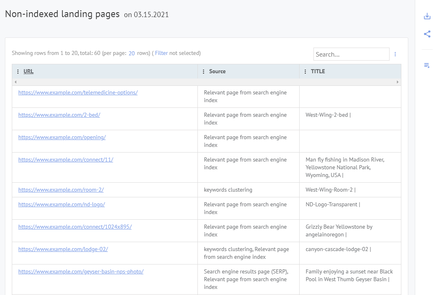Click the share icon
Screen dimensions: 438x295
point(427,34)
